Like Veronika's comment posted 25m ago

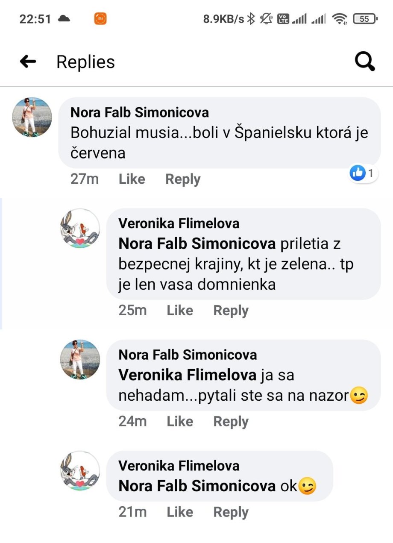pyautogui.click(x=180, y=311)
